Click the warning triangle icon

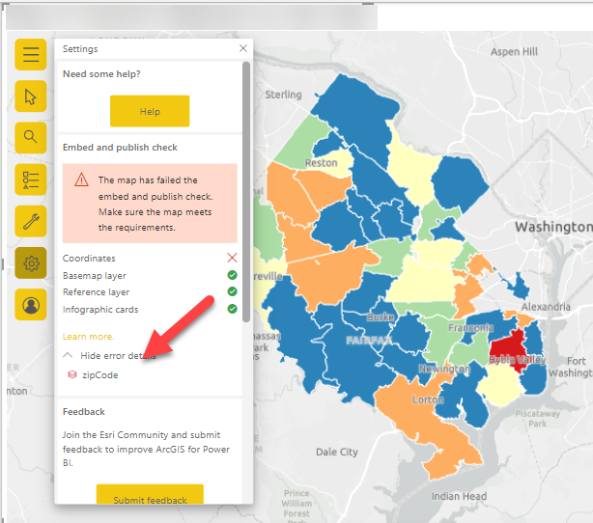81,179
